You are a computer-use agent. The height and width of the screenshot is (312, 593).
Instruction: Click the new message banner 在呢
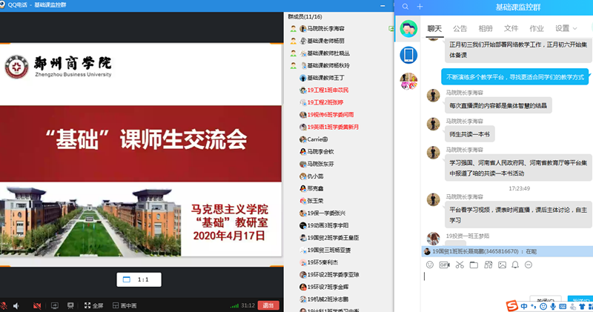tap(507, 251)
